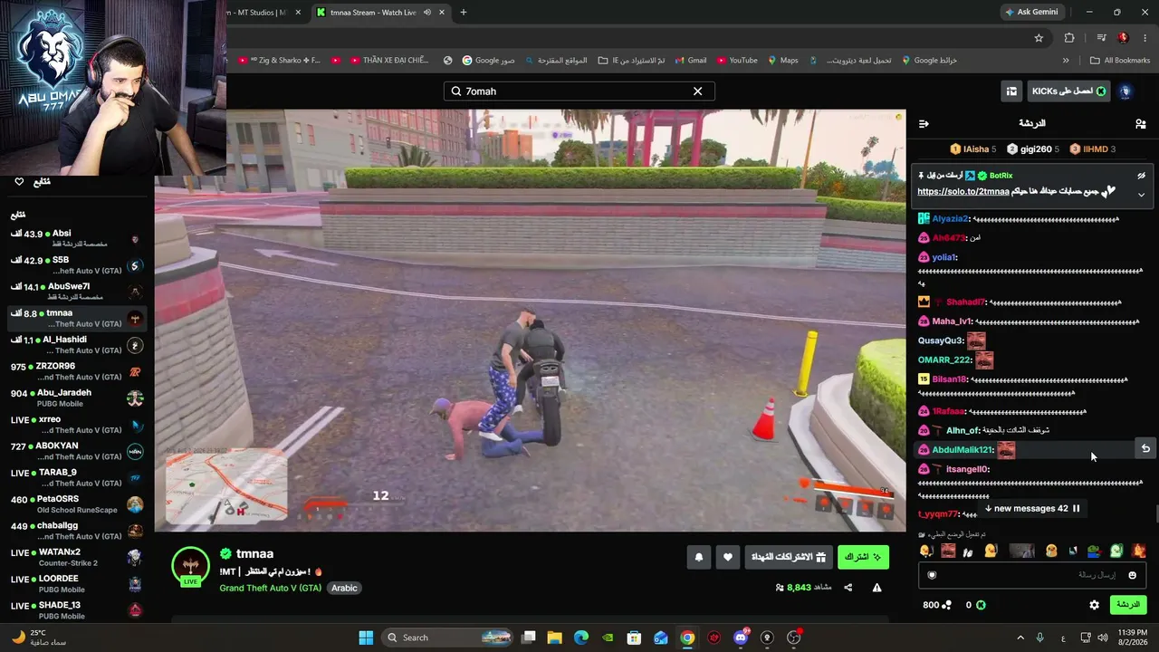Screen dimensions: 1159x652
Task: Insert the fire emote from quick emotes
Action: [1139, 551]
